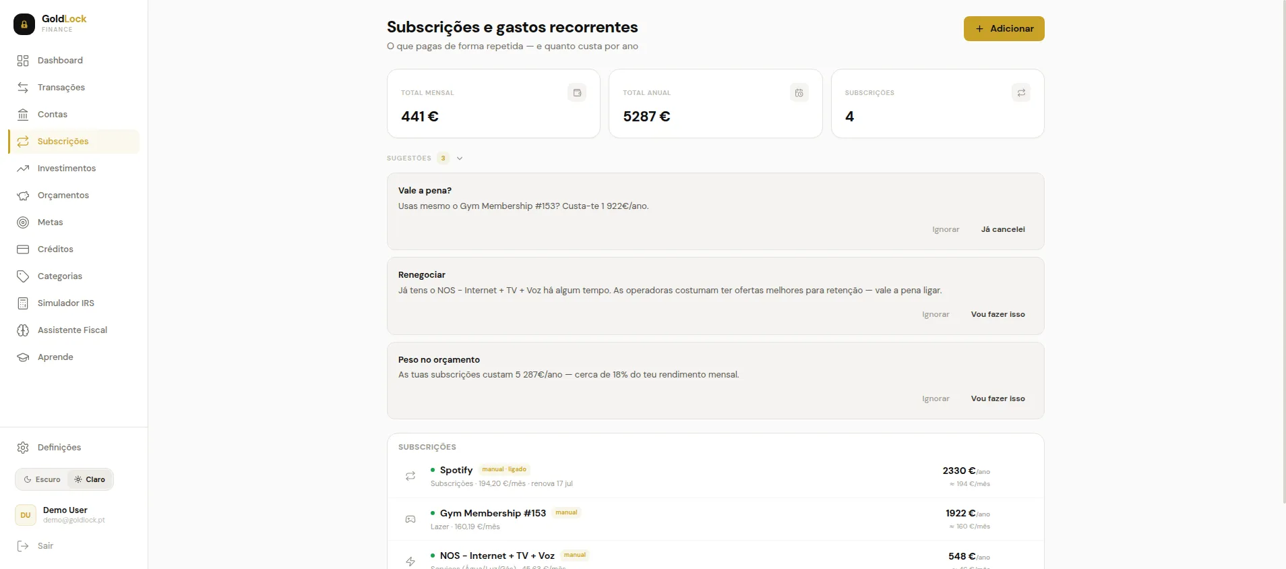Switch theme to Claro
Viewport: 1286px width, 569px height.
90,479
